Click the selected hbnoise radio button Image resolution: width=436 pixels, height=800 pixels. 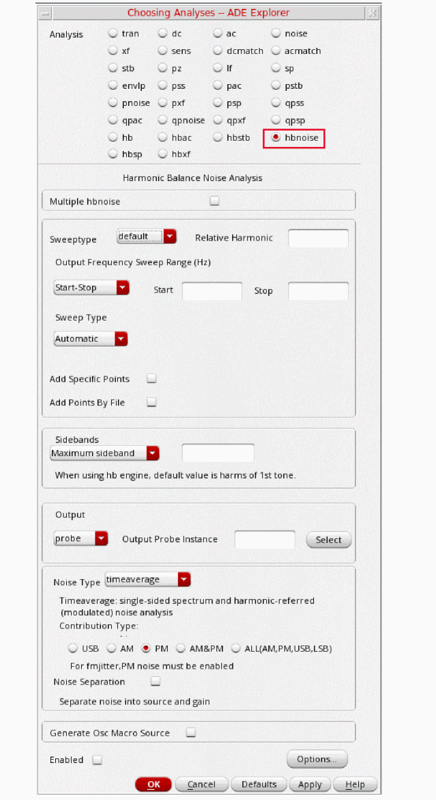276,137
